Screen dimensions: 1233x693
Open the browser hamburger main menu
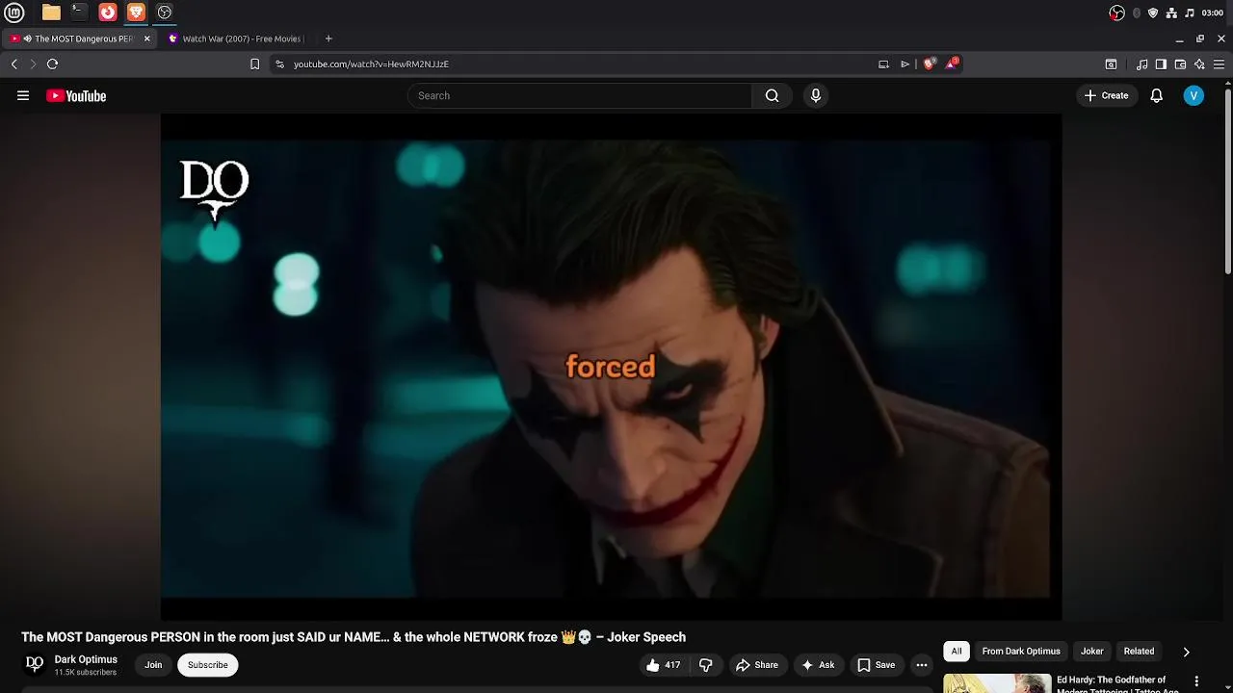coord(1219,64)
